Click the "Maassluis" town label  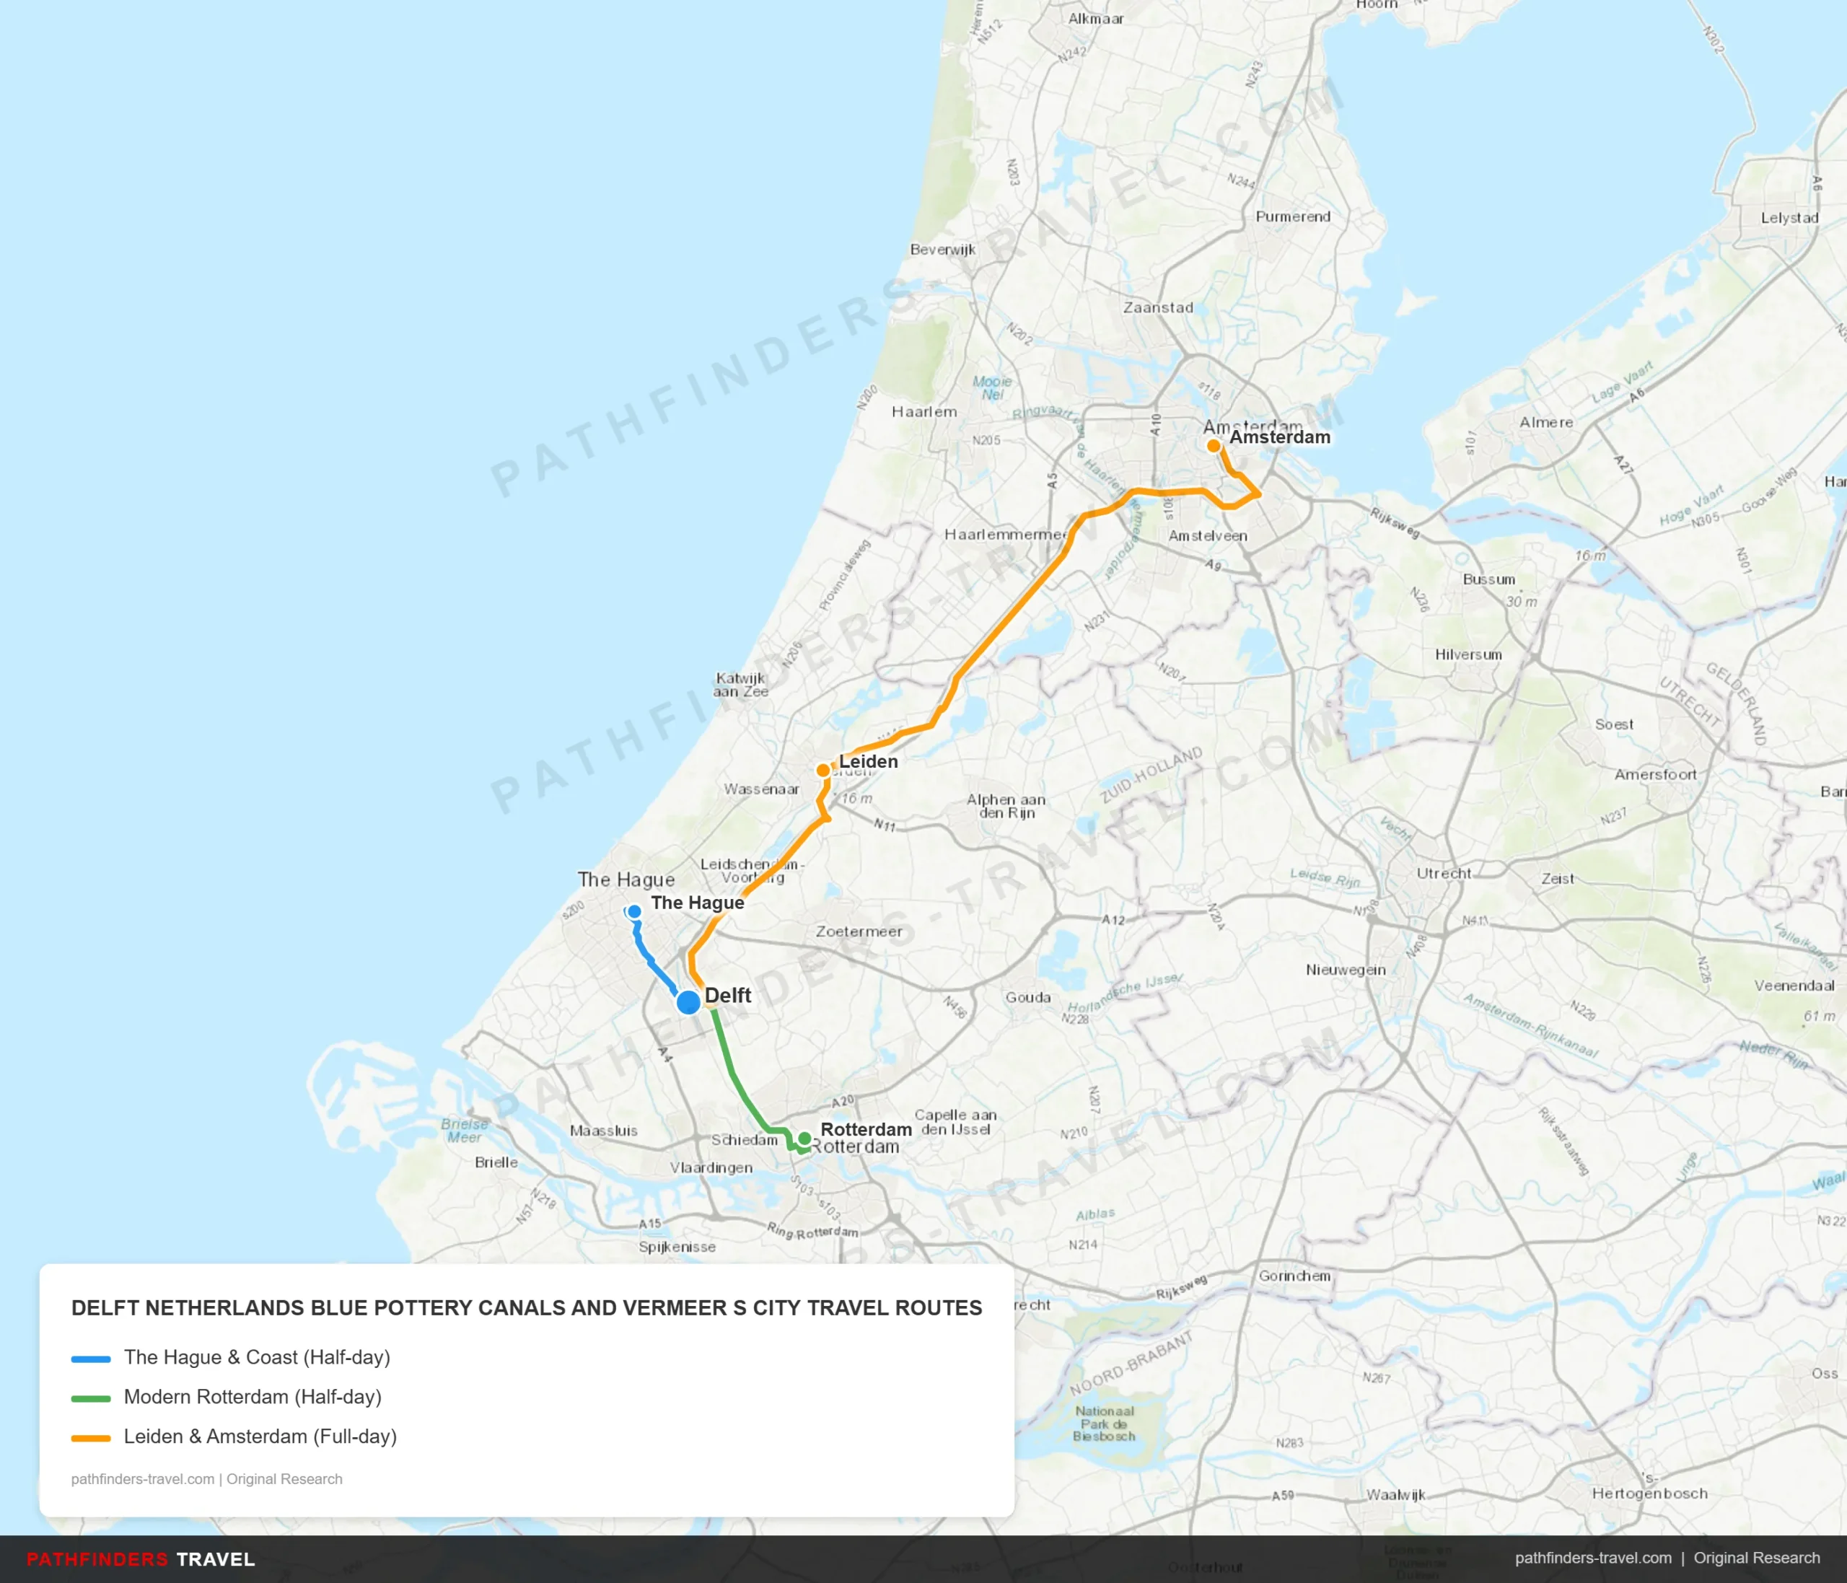[x=603, y=1131]
